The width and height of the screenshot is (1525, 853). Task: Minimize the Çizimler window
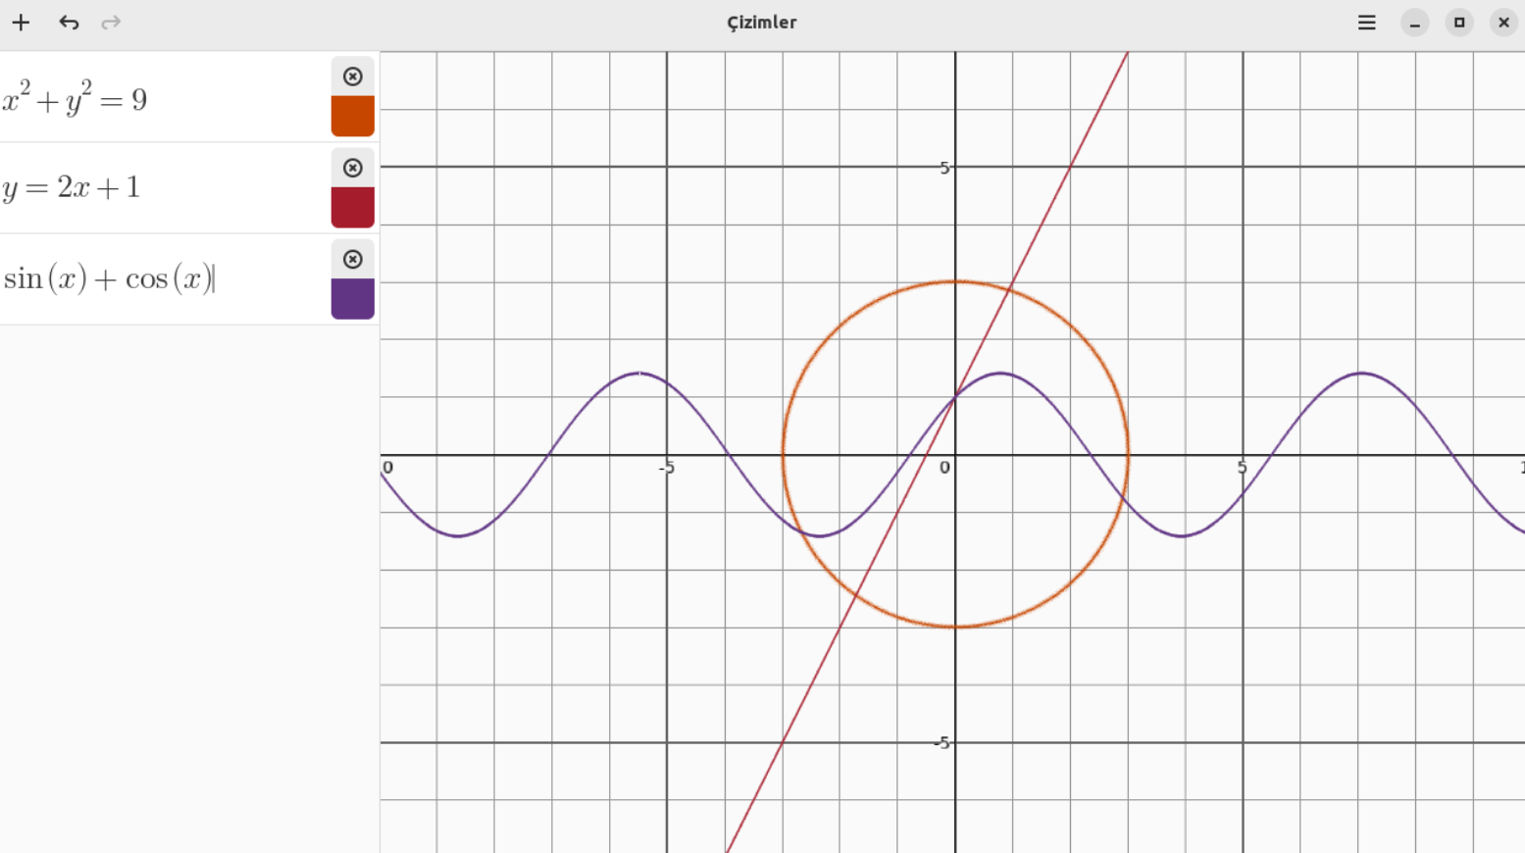tap(1414, 23)
